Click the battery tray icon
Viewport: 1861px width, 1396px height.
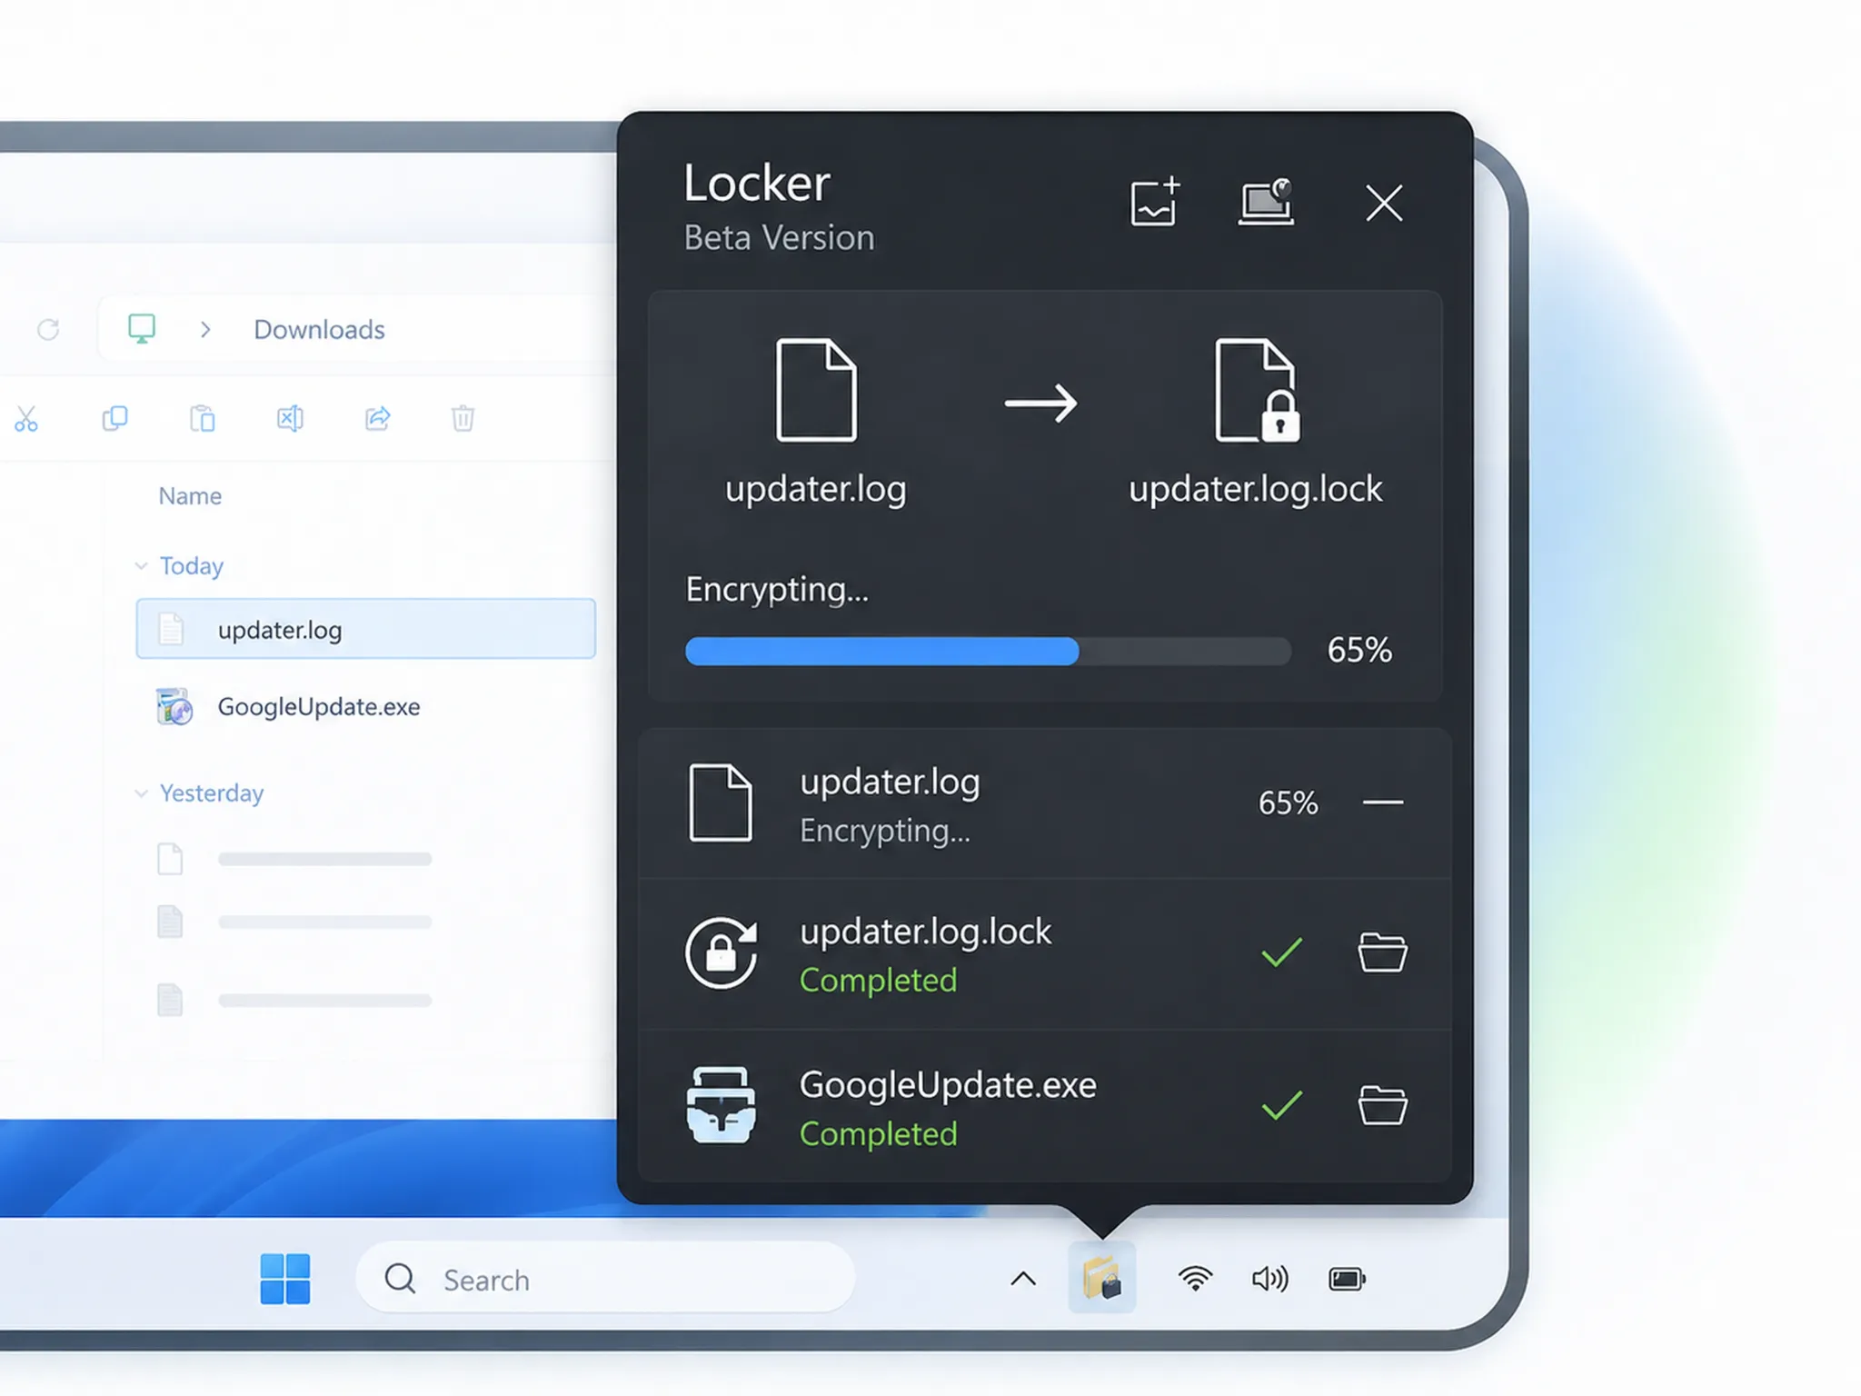coord(1347,1280)
